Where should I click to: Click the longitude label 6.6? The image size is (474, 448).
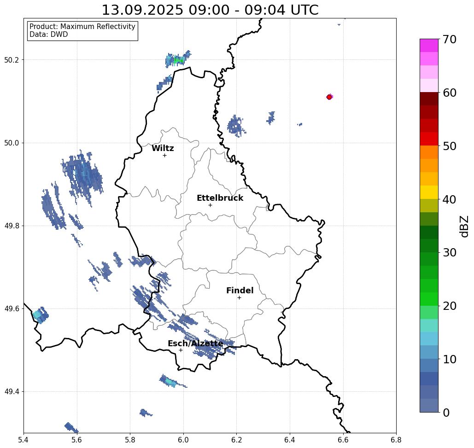click(343, 440)
